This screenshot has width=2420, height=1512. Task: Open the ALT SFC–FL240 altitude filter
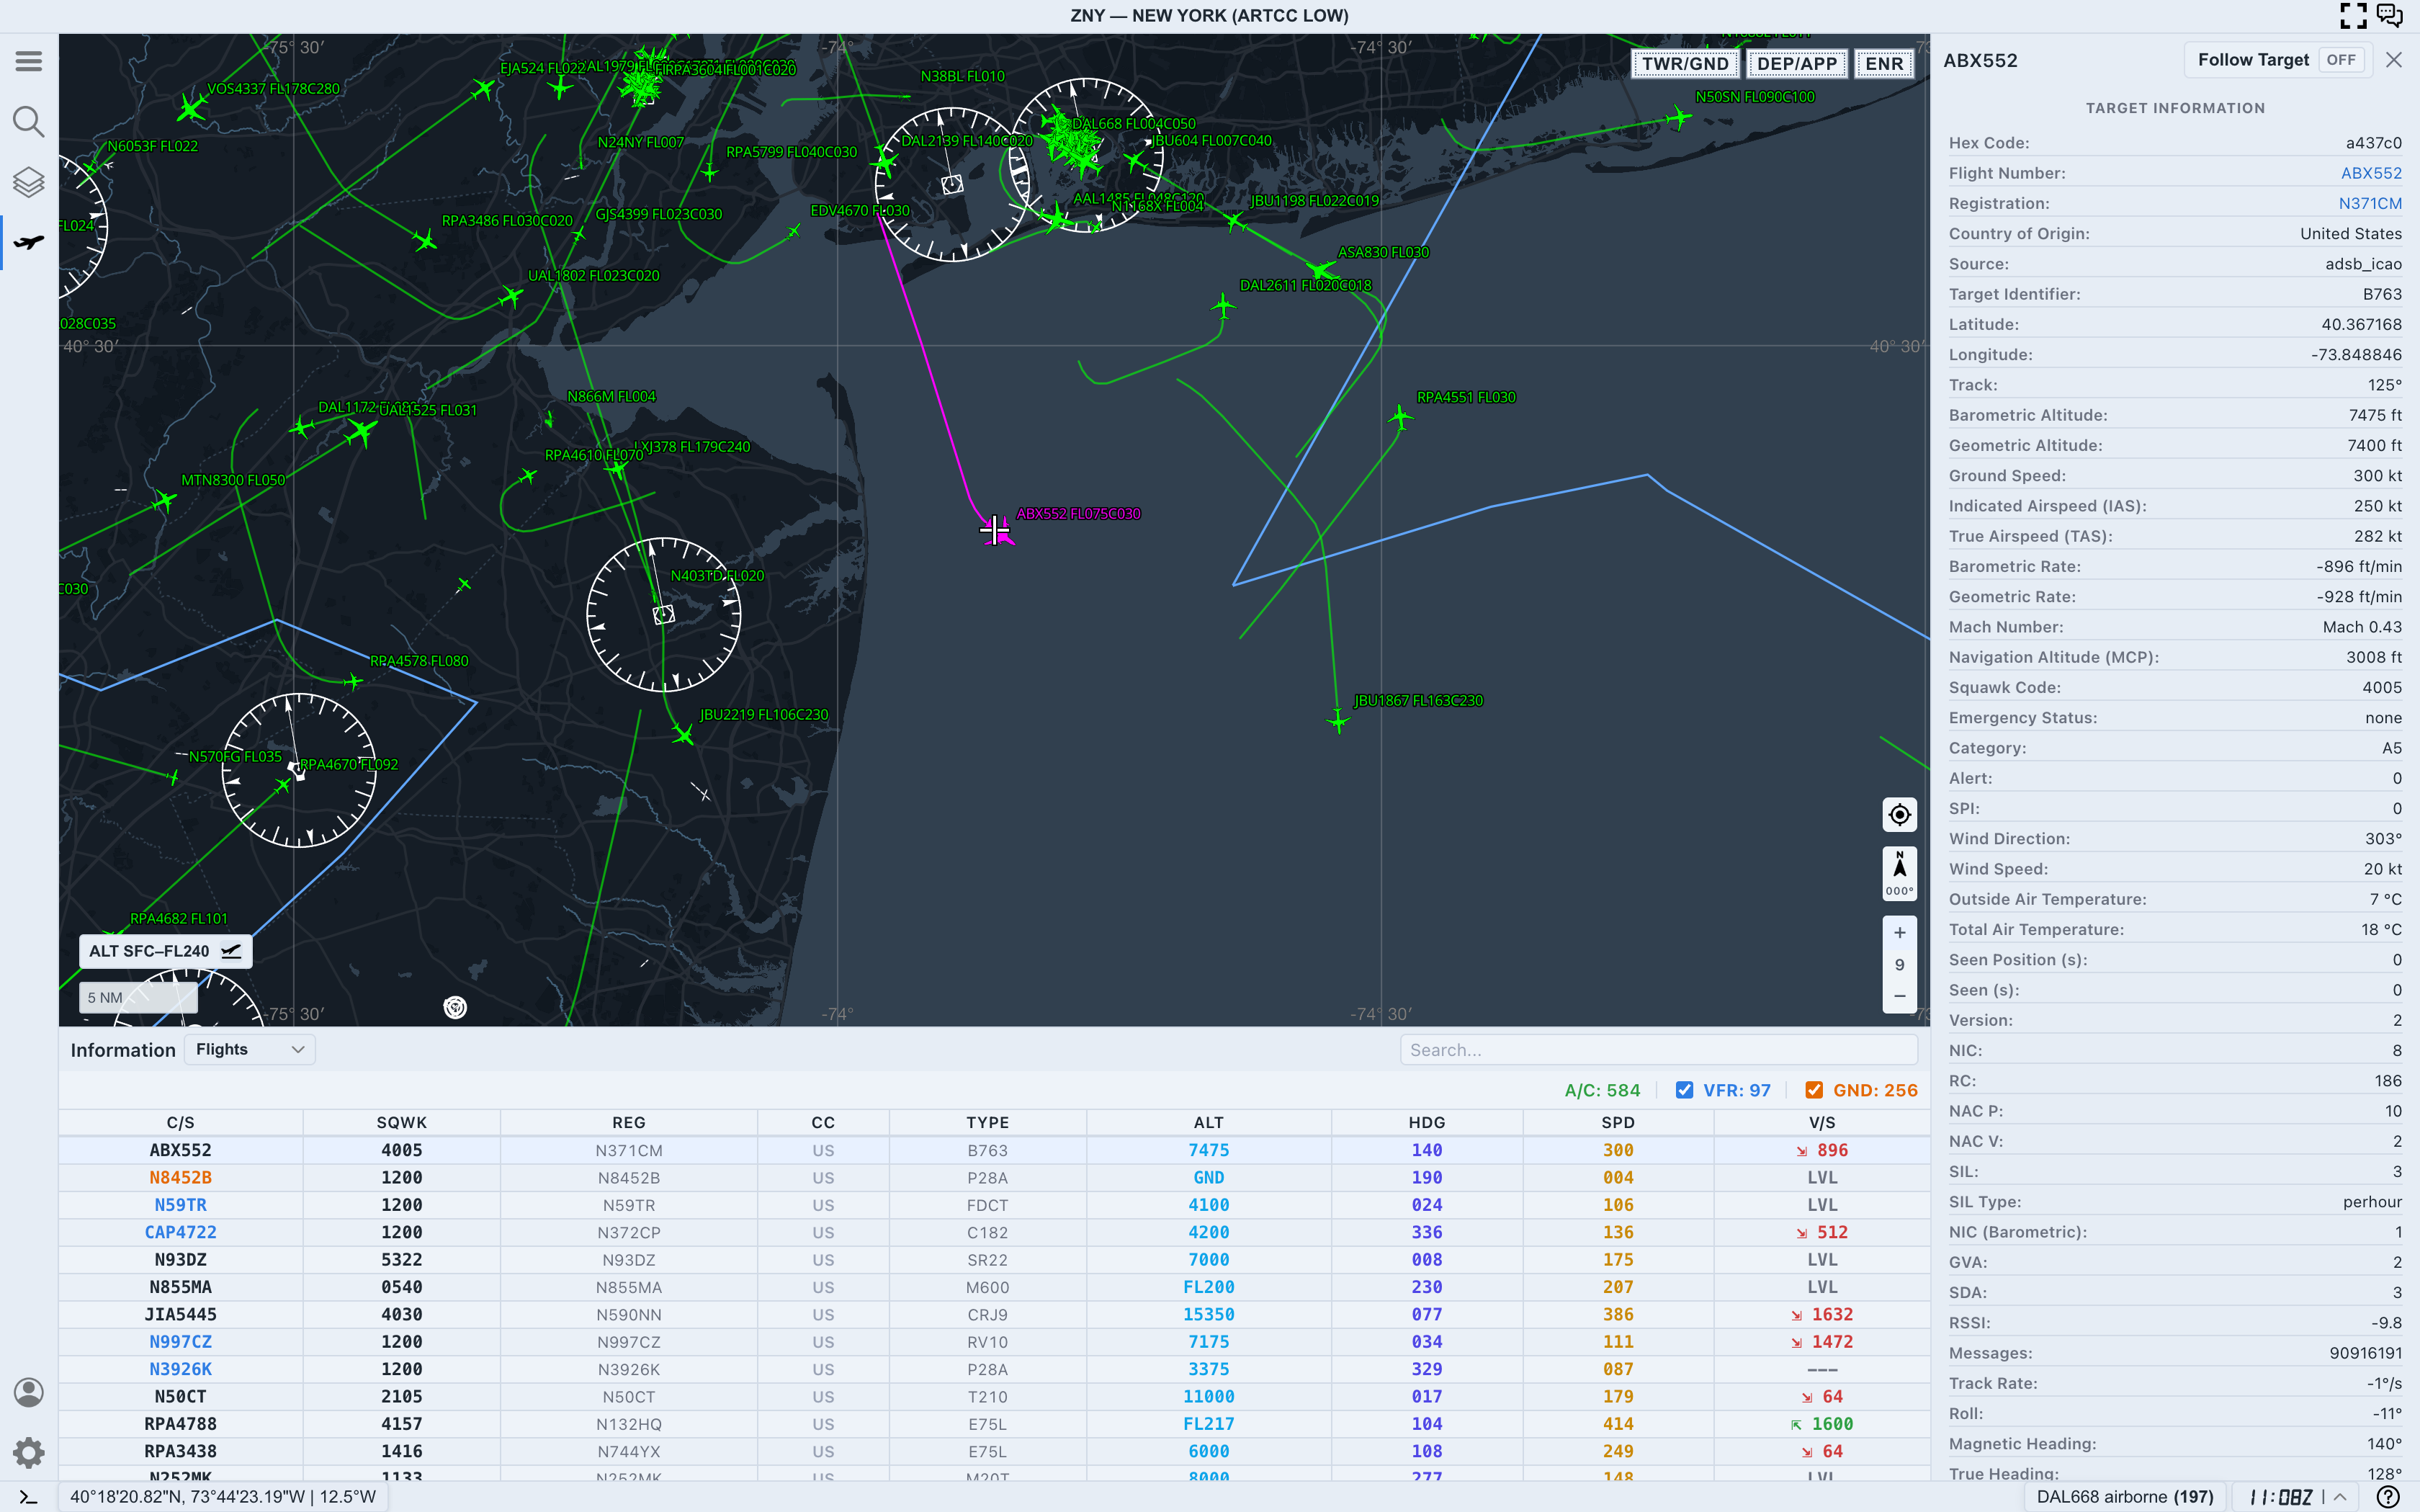165,951
